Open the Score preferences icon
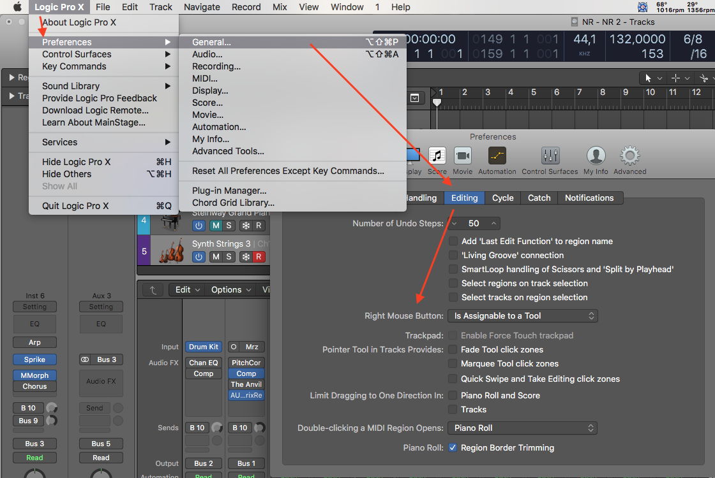This screenshot has width=715, height=478. pyautogui.click(x=437, y=156)
